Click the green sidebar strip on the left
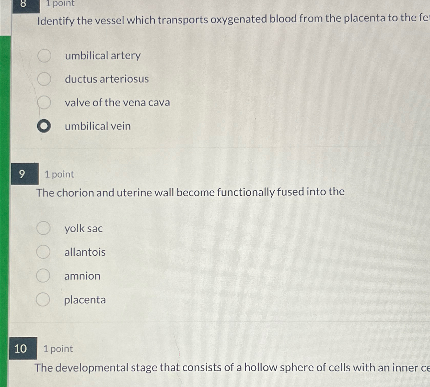The height and width of the screenshot is (387, 430). point(4,205)
